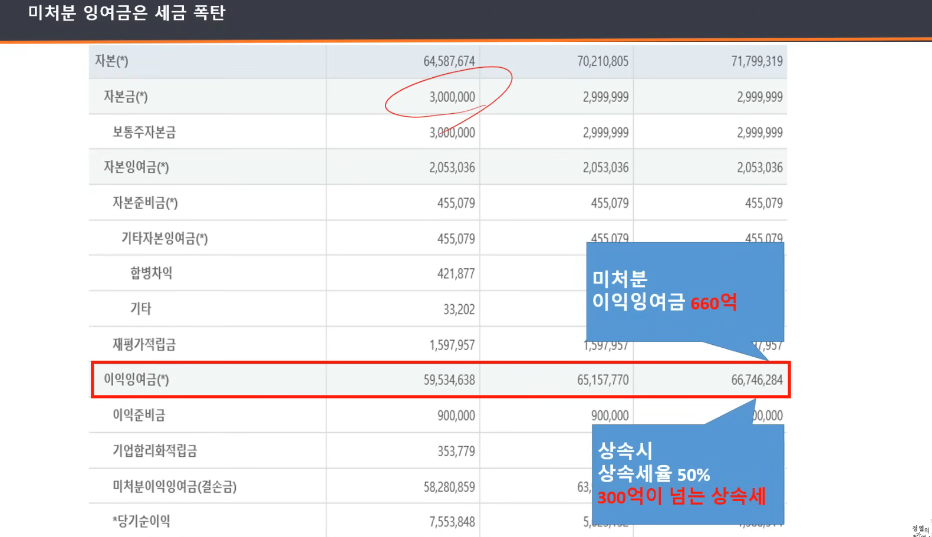Select the '보통주자본금' row label

[144, 132]
